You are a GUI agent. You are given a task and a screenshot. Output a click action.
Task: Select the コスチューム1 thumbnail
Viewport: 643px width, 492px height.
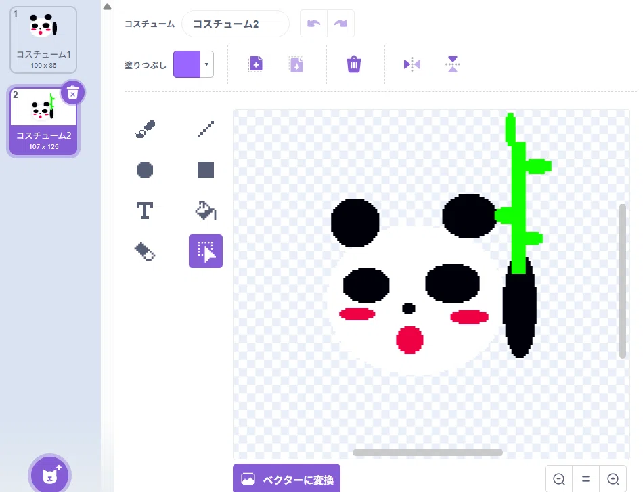click(43, 40)
